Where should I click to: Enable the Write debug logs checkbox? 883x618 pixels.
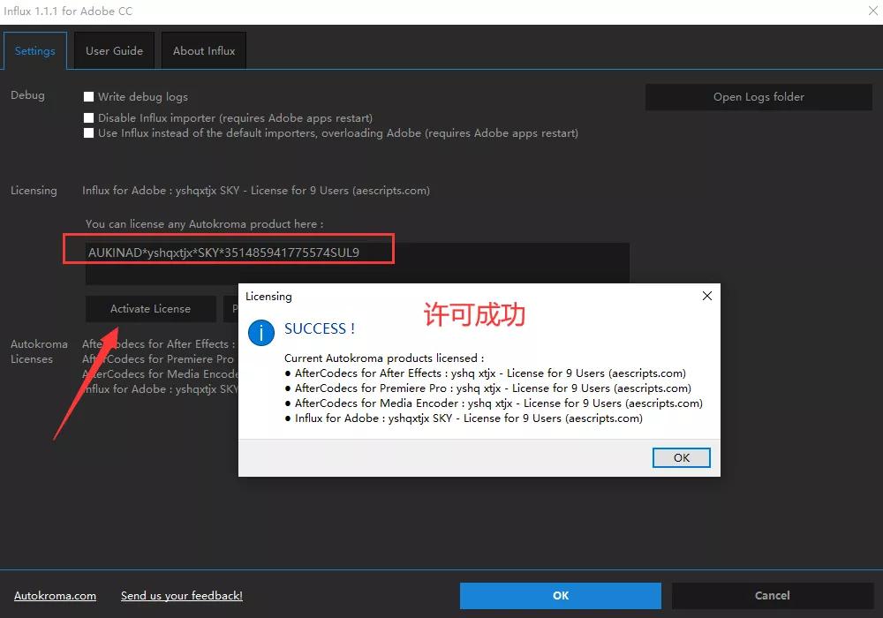point(88,97)
